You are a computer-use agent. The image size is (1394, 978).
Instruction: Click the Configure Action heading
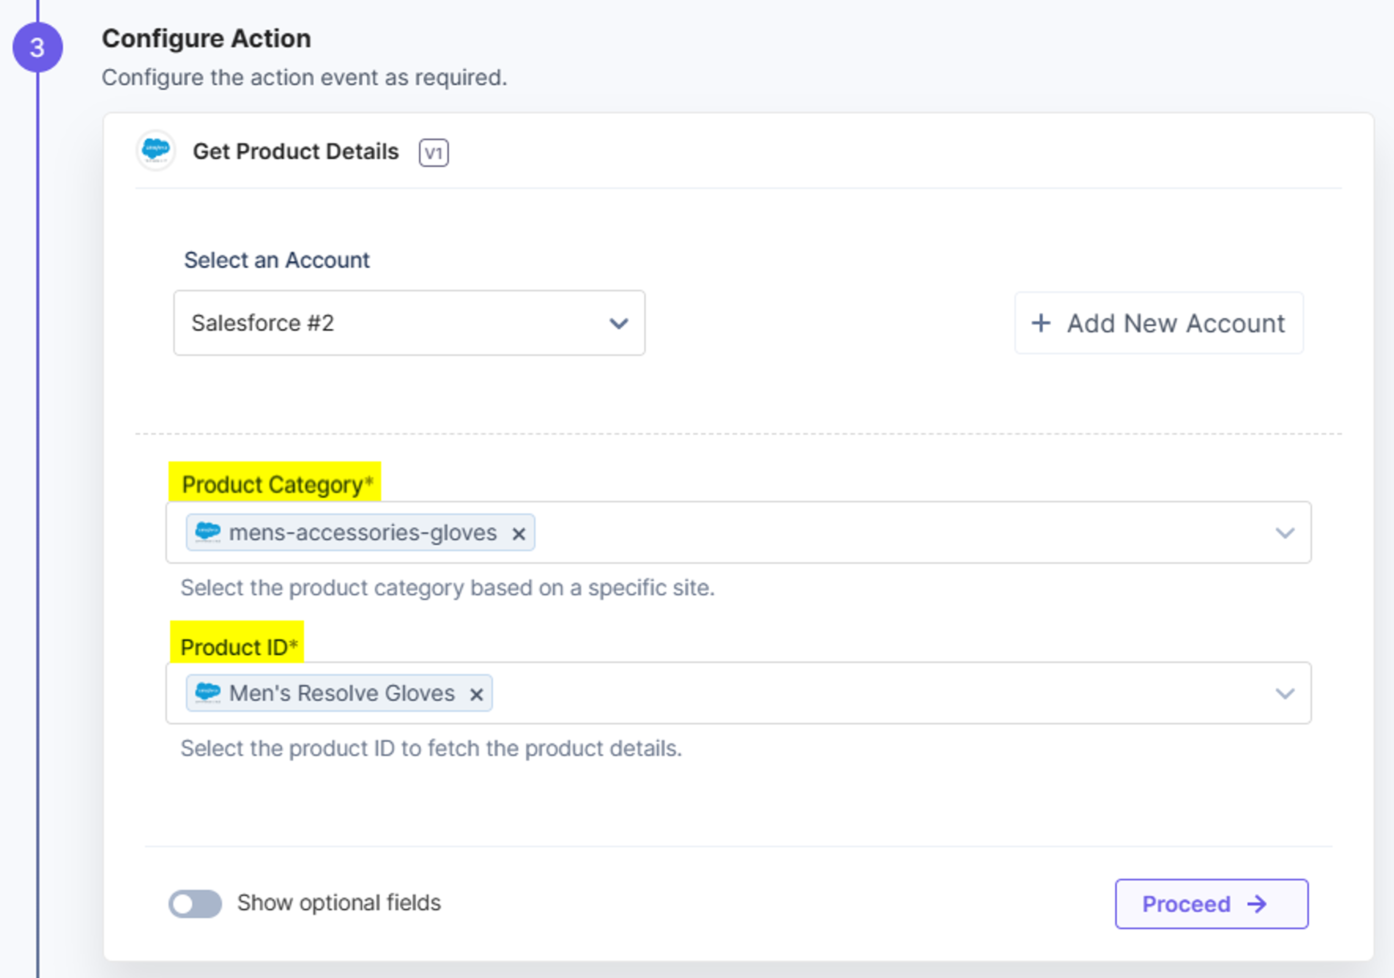tap(207, 39)
